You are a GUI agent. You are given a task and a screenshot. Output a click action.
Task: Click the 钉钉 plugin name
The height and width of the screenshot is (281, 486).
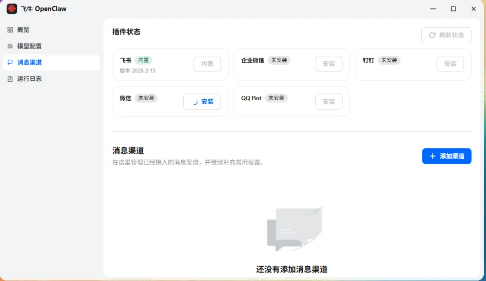(369, 60)
